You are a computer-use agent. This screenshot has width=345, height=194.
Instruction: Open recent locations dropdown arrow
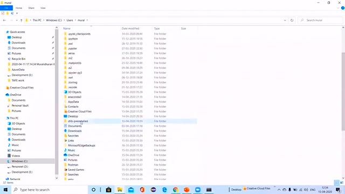[17, 20]
